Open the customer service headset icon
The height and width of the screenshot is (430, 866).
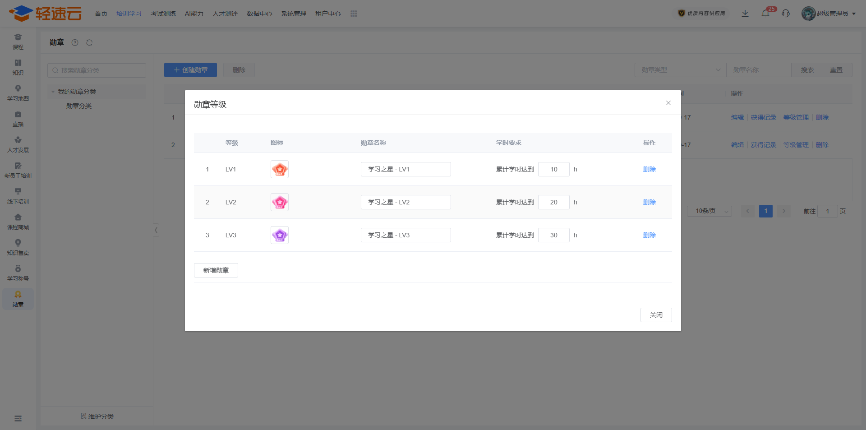[x=786, y=14]
